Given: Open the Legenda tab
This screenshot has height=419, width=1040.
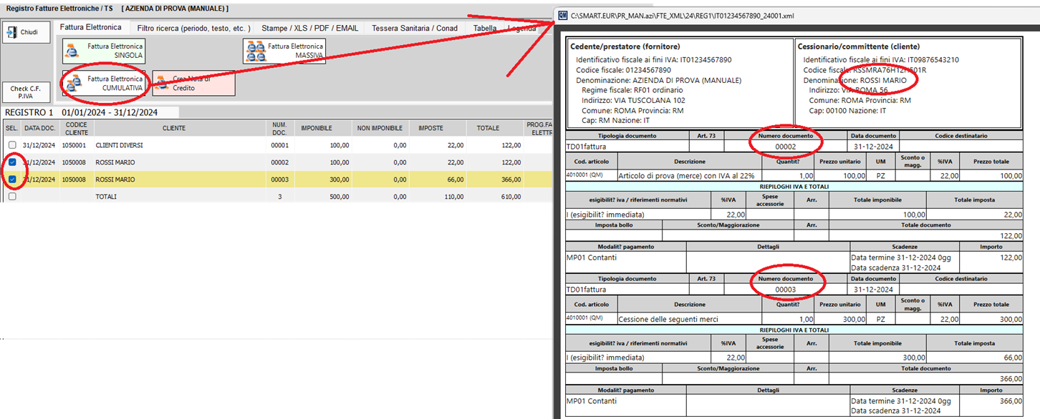Looking at the screenshot, I should (x=521, y=28).
